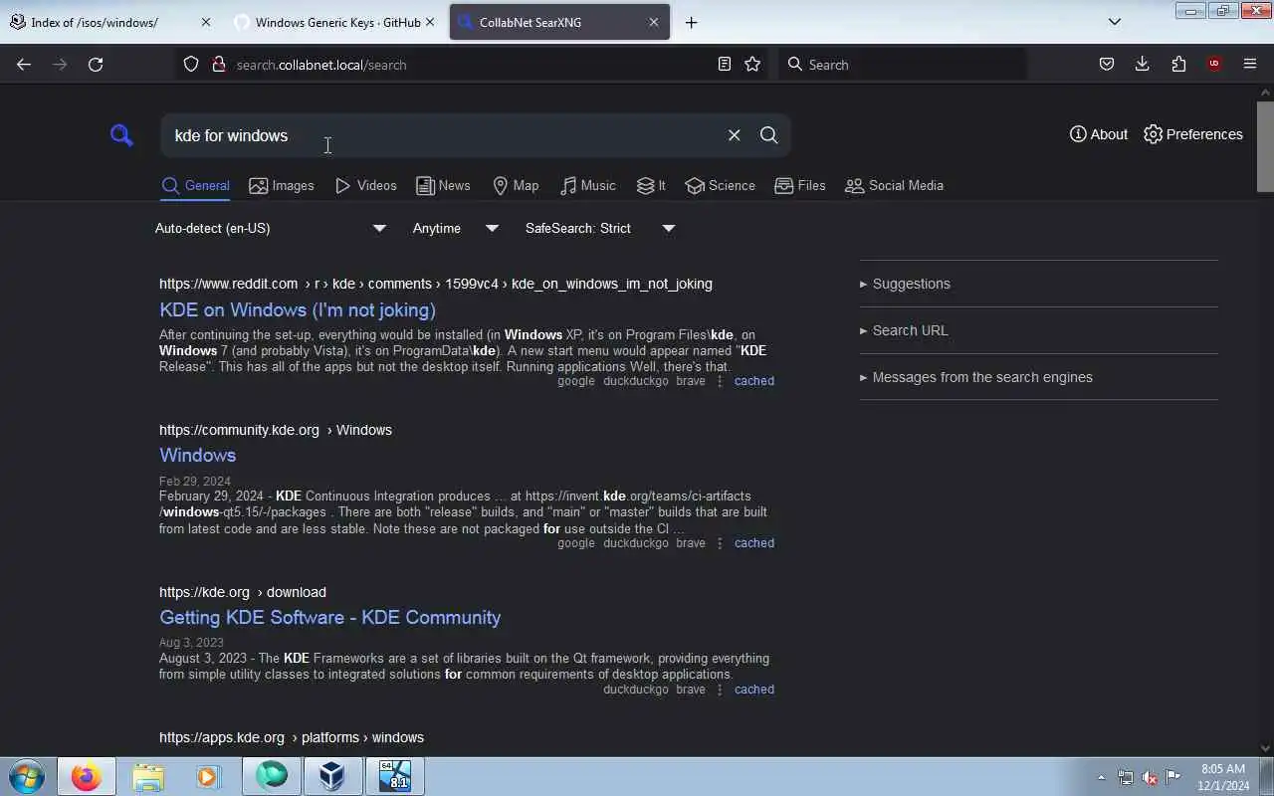1274x796 pixels.
Task: Open the Extensions menu
Action: tap(1178, 64)
